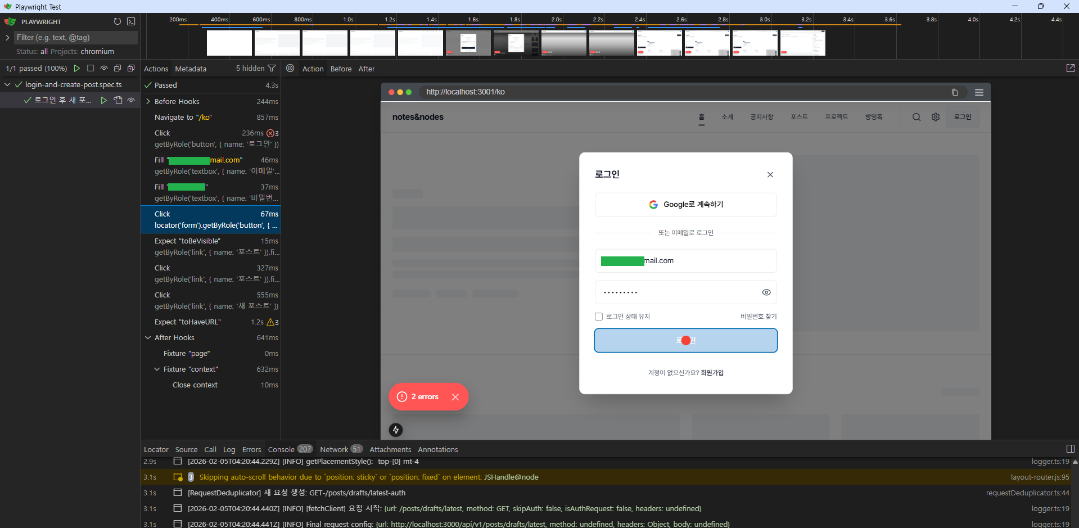Collapse login-and-create-post.spec.ts file node
Image resolution: width=1079 pixels, height=528 pixels.
[7, 84]
